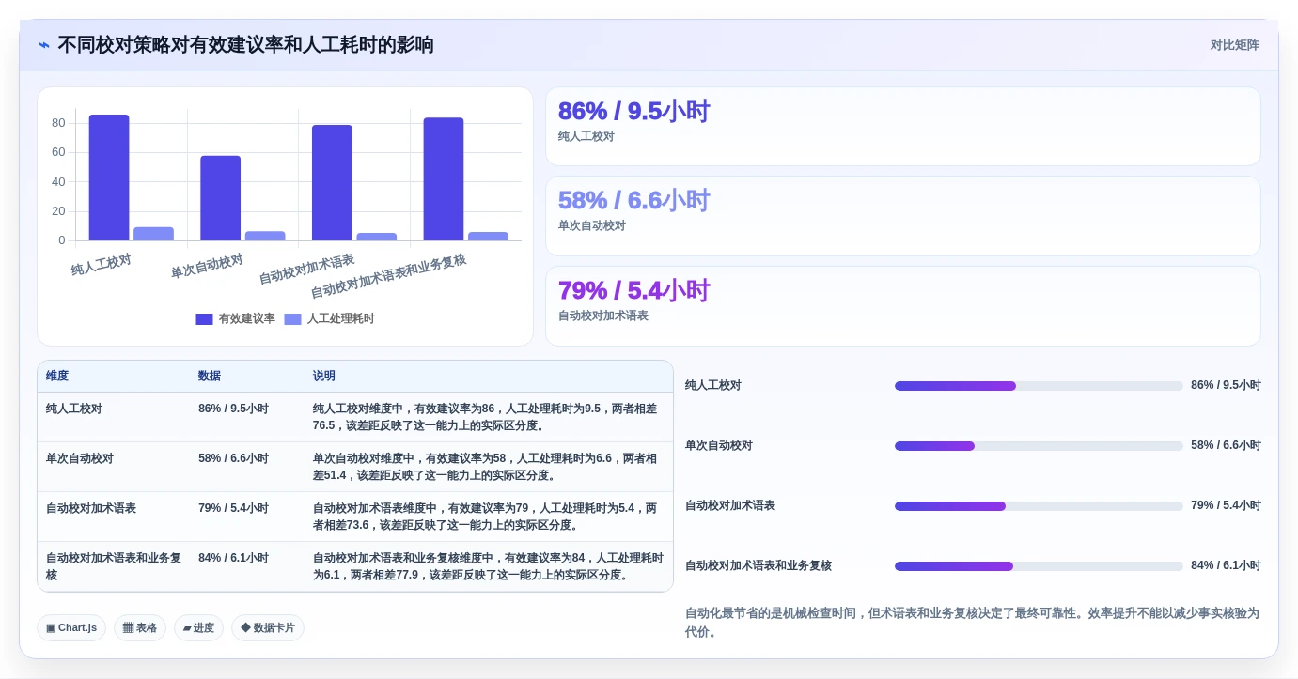Open the 86% / 9.5小时 data card
Image resolution: width=1298 pixels, height=679 pixels.
click(903, 127)
